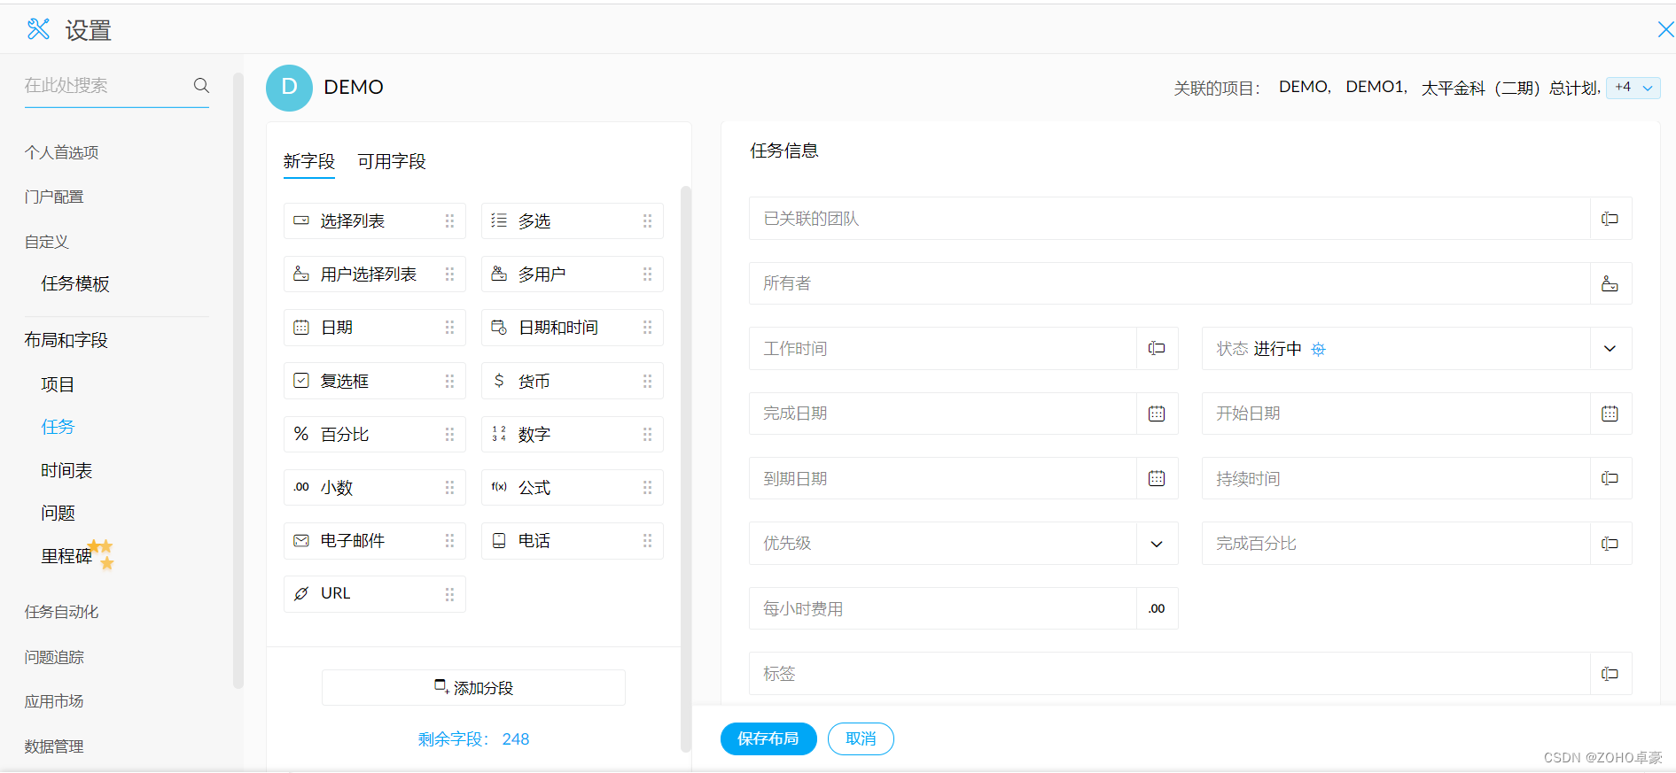This screenshot has width=1676, height=773.
Task: Select 时间表 in sidebar
Action: click(66, 470)
